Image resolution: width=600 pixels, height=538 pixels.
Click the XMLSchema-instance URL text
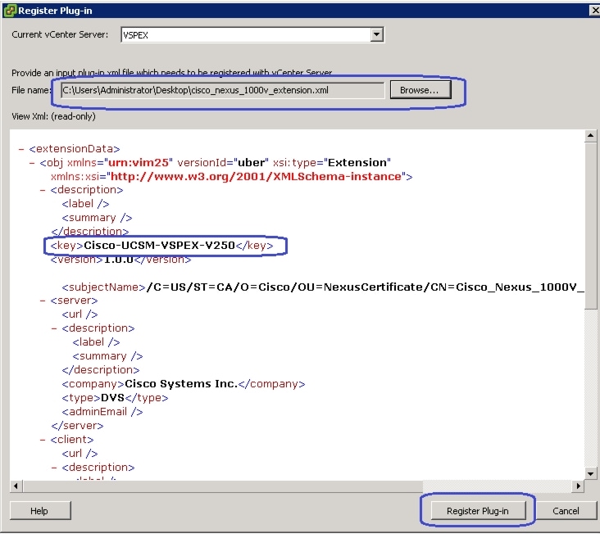coord(256,177)
